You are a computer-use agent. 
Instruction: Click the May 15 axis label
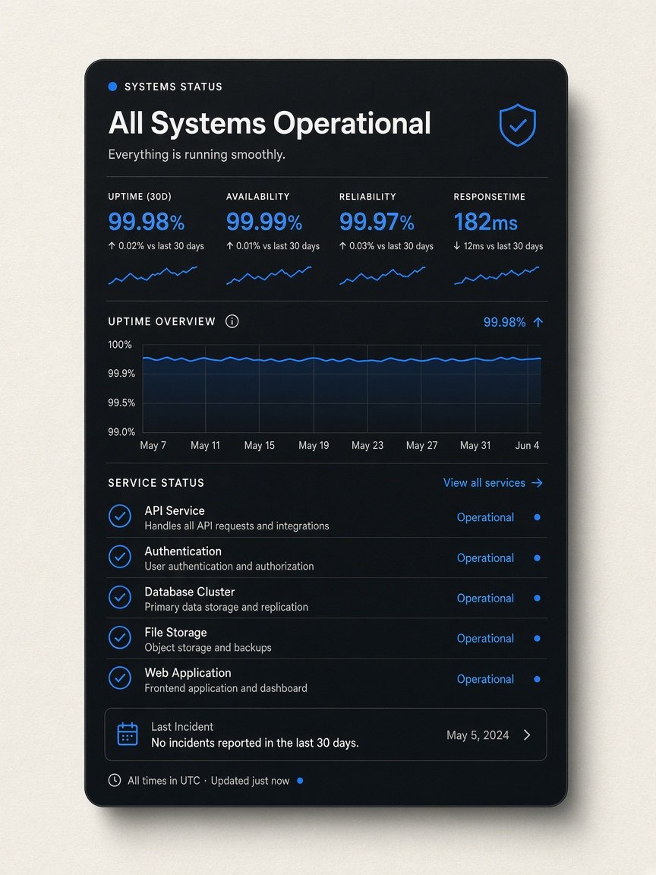260,445
